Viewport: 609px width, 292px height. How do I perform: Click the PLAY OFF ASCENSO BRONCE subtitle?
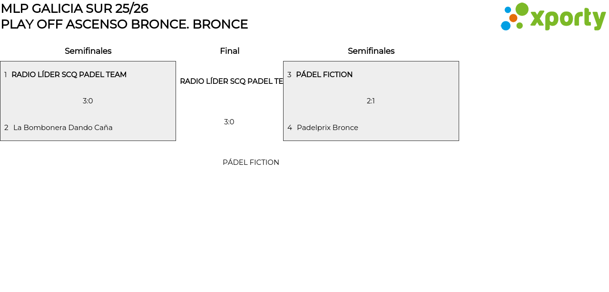point(124,24)
